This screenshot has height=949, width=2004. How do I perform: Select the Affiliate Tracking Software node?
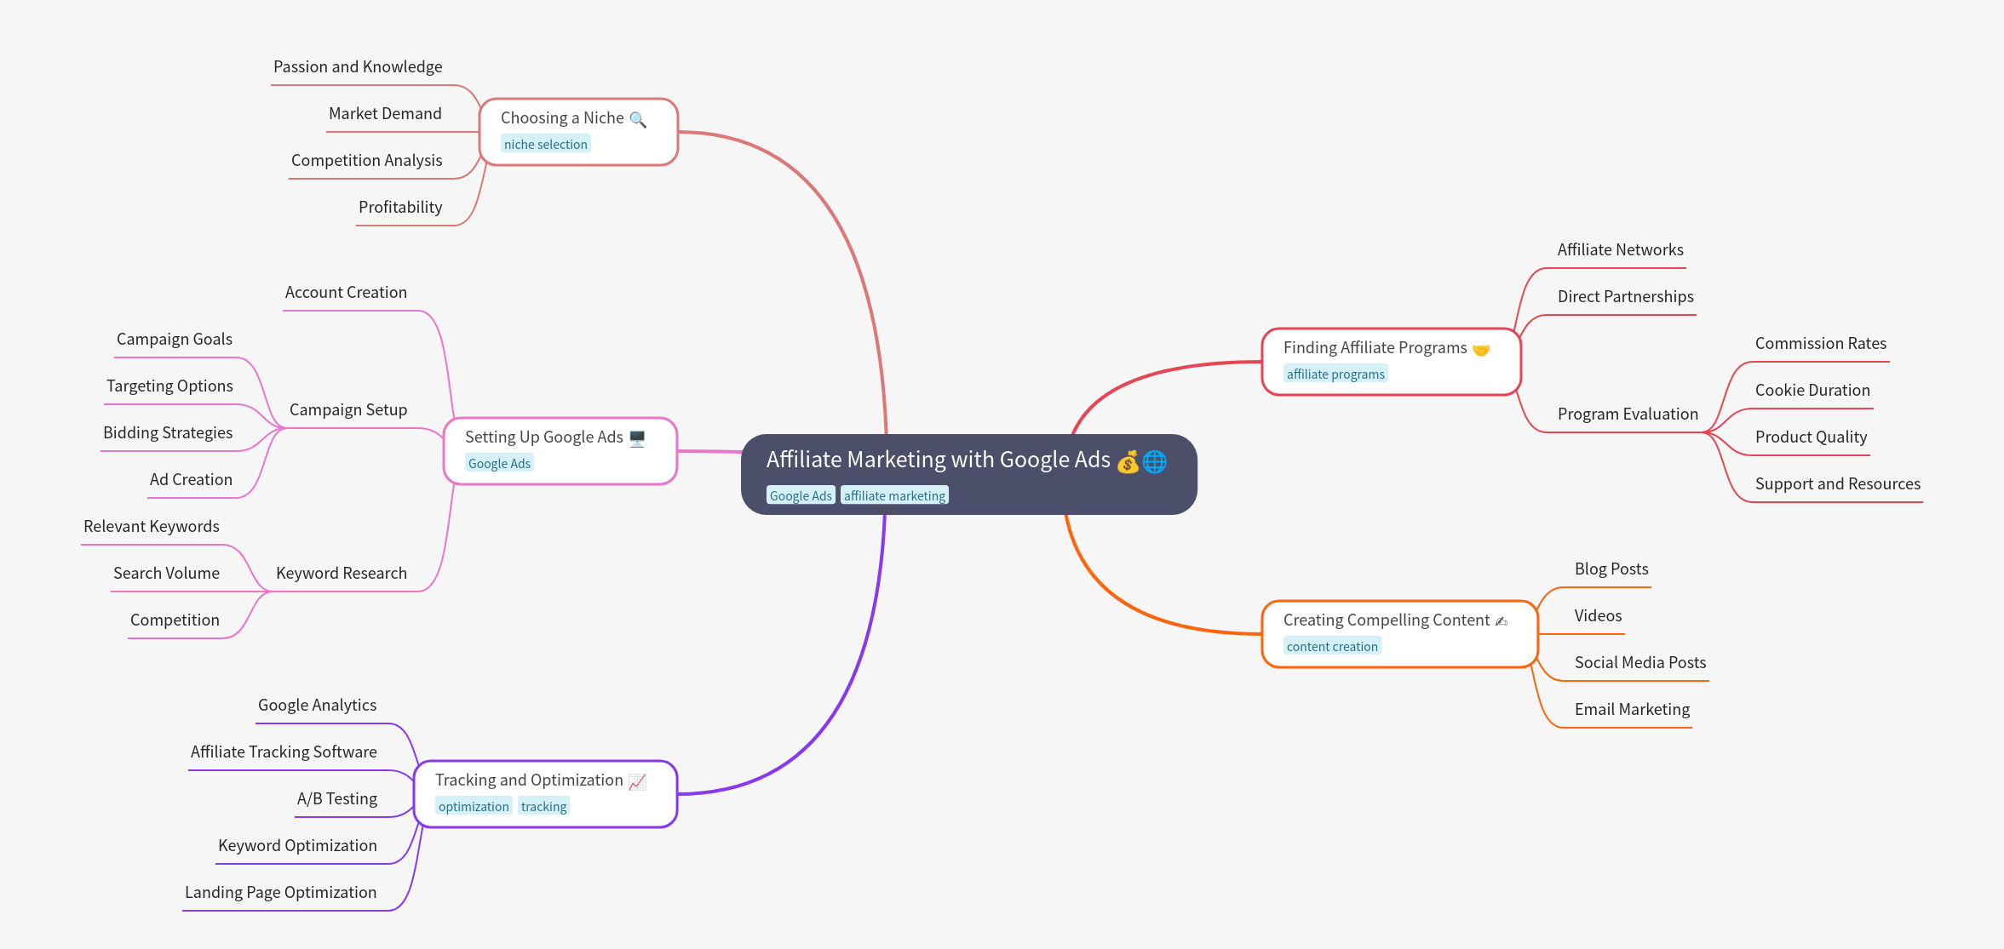coord(284,752)
